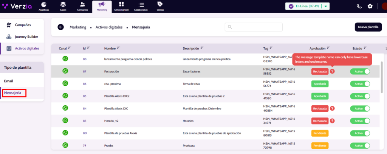Image resolution: width=387 pixels, height=154 pixels.
Task: Open the settings gear icon
Action: [370, 6]
